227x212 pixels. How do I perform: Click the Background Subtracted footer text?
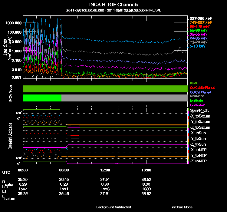point(113,207)
